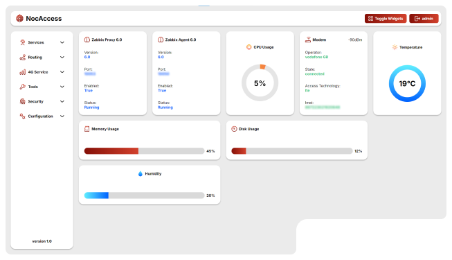Click the Security fingerprint icon
The height and width of the screenshot is (260, 452).
pos(22,101)
